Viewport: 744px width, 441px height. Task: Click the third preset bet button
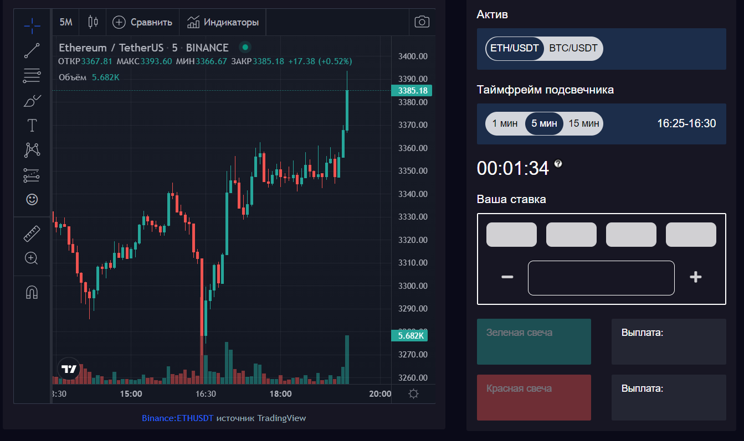[631, 235]
